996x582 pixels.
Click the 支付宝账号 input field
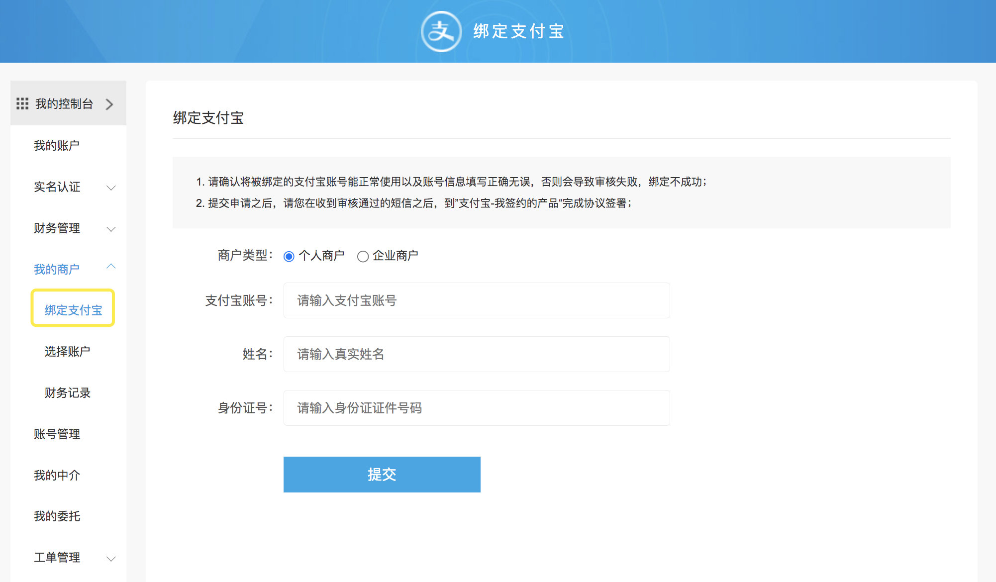[476, 300]
